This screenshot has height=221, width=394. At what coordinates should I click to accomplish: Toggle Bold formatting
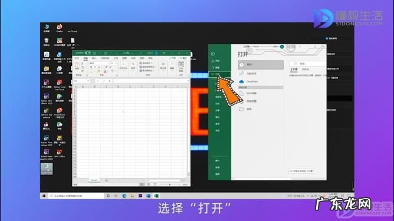(91, 67)
